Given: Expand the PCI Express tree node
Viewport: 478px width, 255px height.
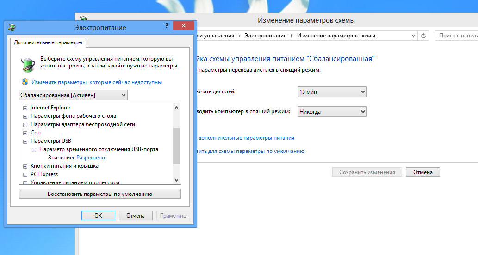Looking at the screenshot, I should point(25,174).
